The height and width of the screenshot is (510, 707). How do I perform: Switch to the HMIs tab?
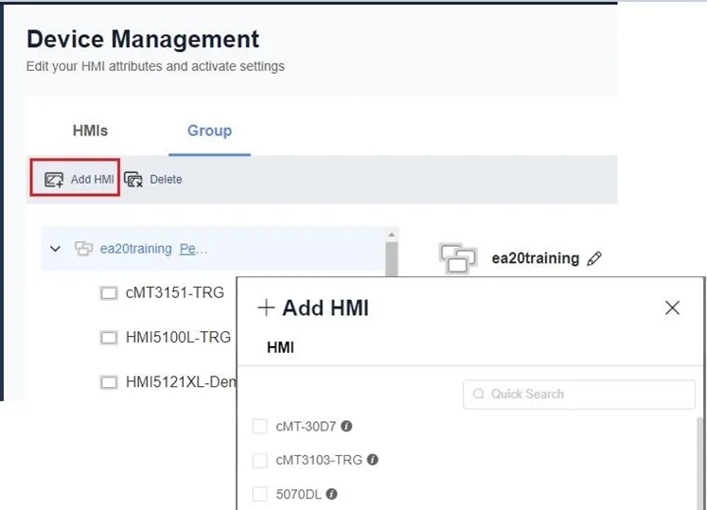pyautogui.click(x=90, y=131)
